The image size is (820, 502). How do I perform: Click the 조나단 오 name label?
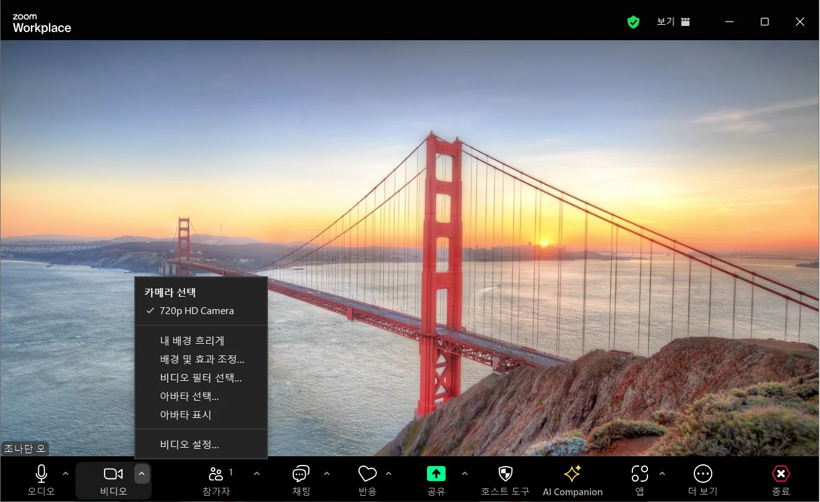pyautogui.click(x=25, y=449)
